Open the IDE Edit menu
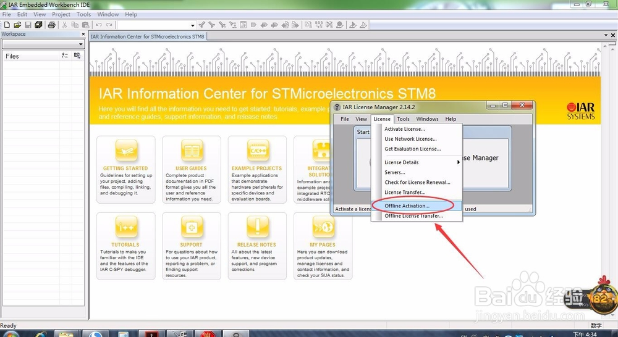The width and height of the screenshot is (618, 337). (22, 14)
